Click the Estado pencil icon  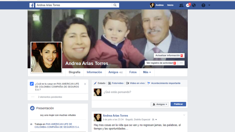95,83
